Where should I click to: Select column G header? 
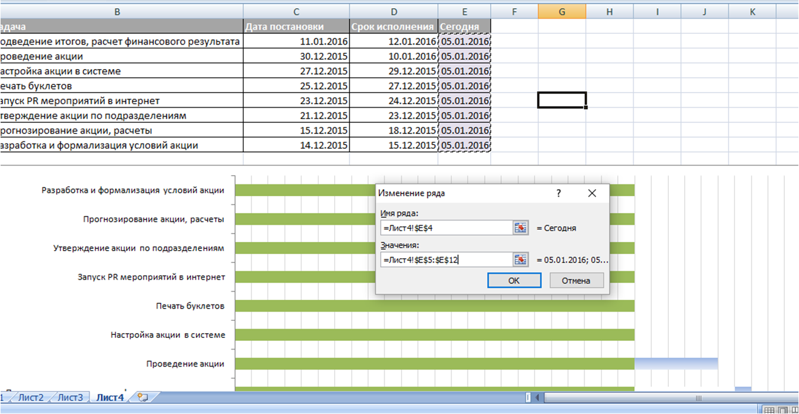562,11
